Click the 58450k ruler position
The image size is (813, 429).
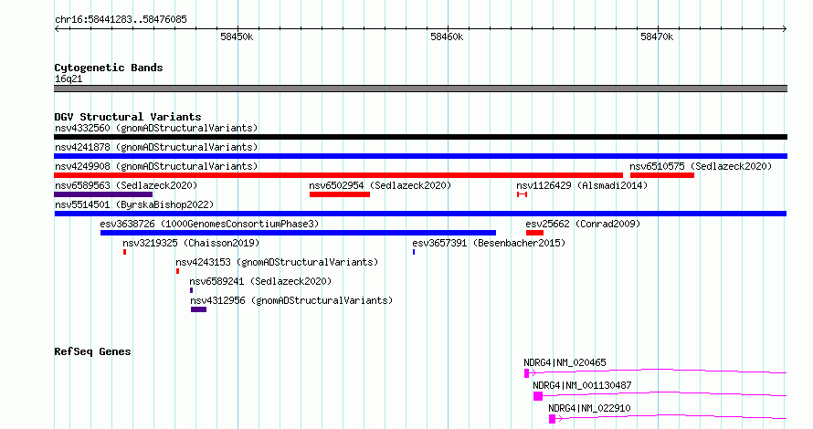(237, 37)
